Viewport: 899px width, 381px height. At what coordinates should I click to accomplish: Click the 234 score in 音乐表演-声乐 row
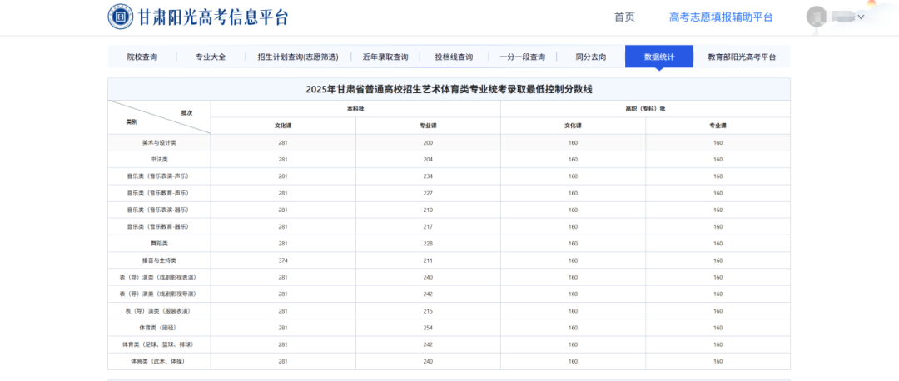(428, 176)
